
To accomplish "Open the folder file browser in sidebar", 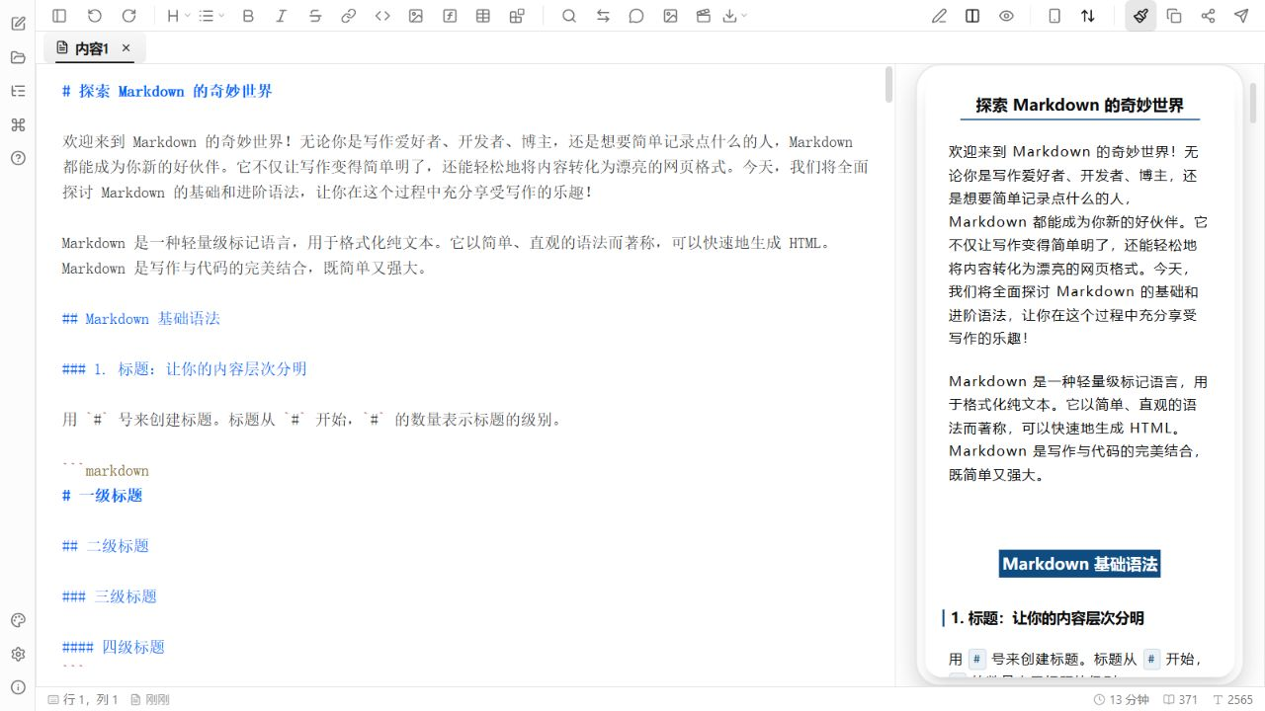I will [x=18, y=57].
